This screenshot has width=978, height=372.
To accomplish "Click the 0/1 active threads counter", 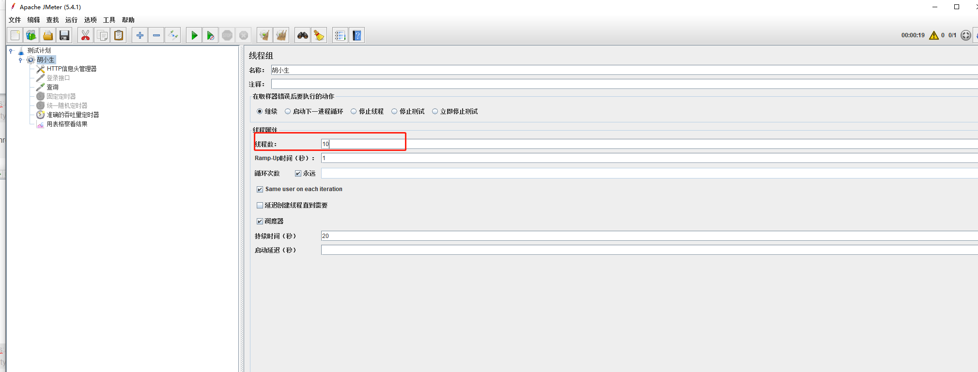I will [952, 35].
